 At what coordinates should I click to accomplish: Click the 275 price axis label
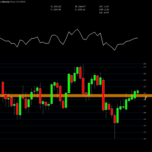(x=145, y=67)
